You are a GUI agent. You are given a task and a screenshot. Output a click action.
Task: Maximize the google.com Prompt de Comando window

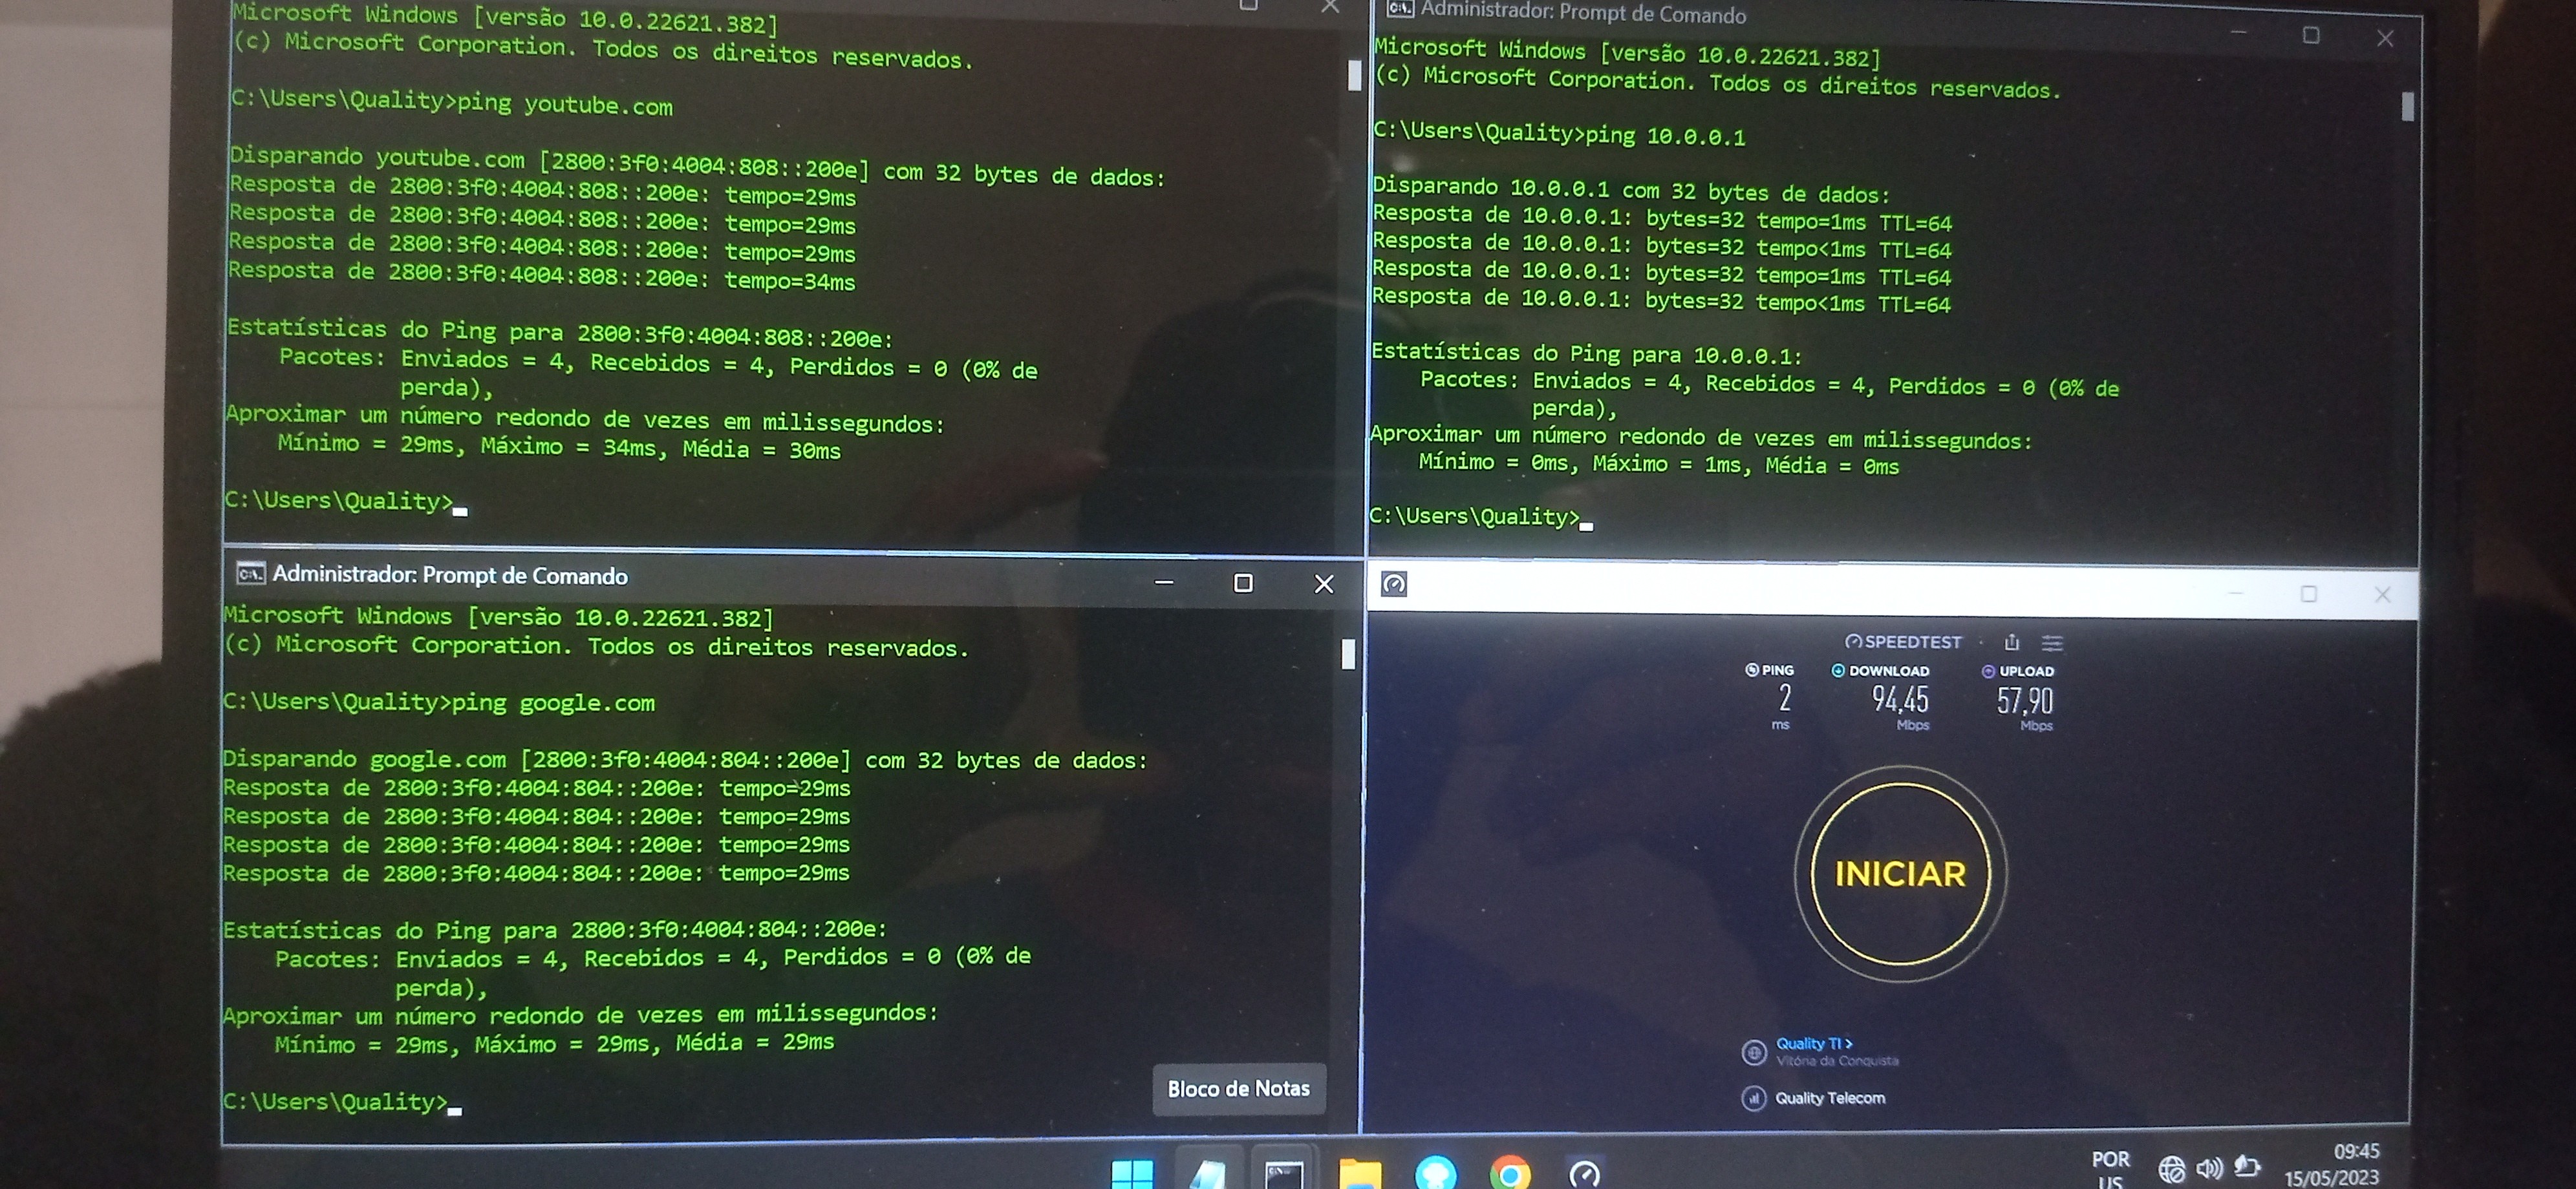[x=1243, y=582]
